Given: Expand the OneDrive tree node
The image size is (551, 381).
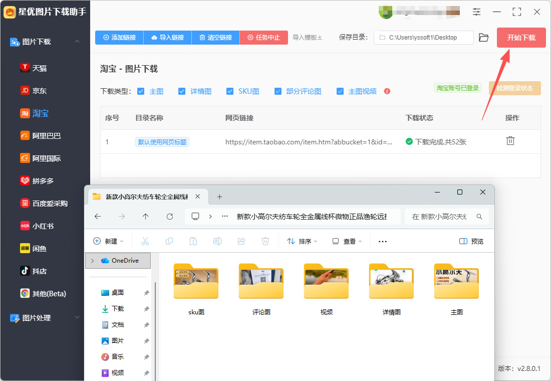Looking at the screenshot, I should pyautogui.click(x=93, y=261).
